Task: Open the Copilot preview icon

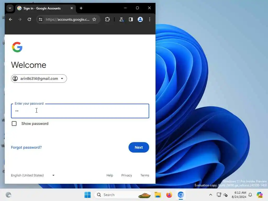Action: pos(260,195)
